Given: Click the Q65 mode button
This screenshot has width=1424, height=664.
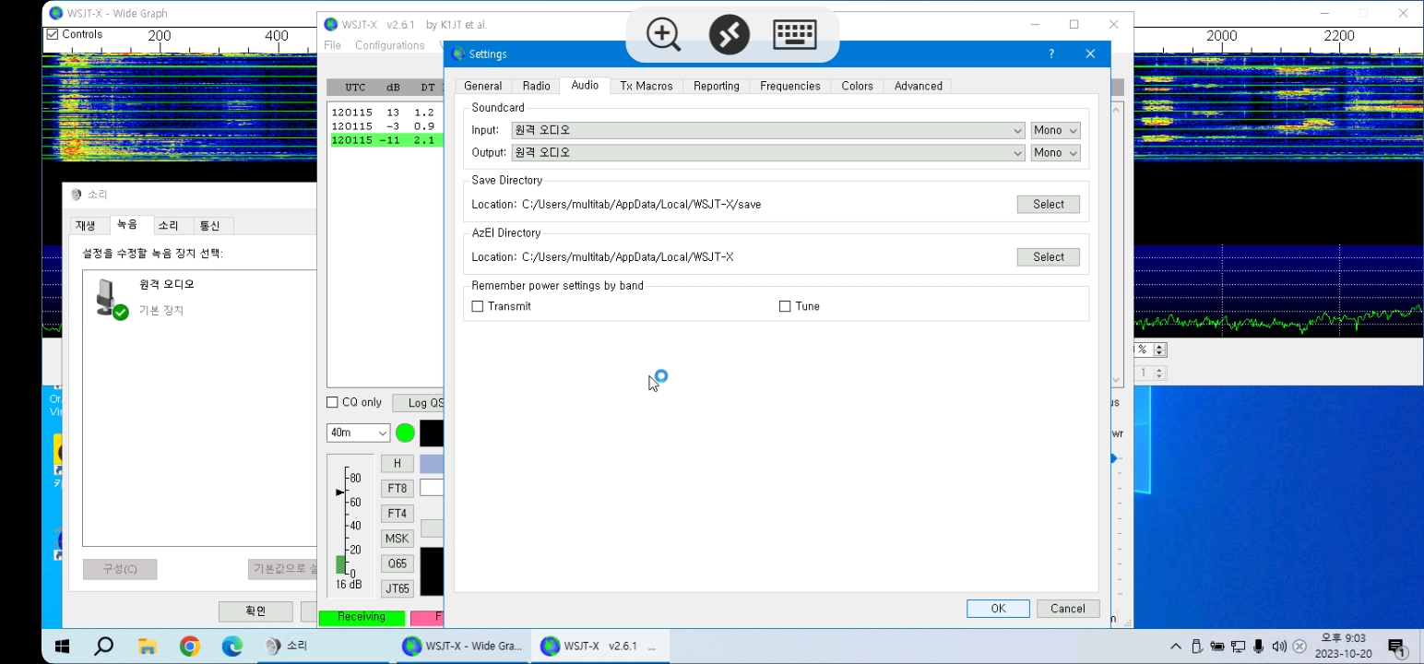Looking at the screenshot, I should pos(398,563).
